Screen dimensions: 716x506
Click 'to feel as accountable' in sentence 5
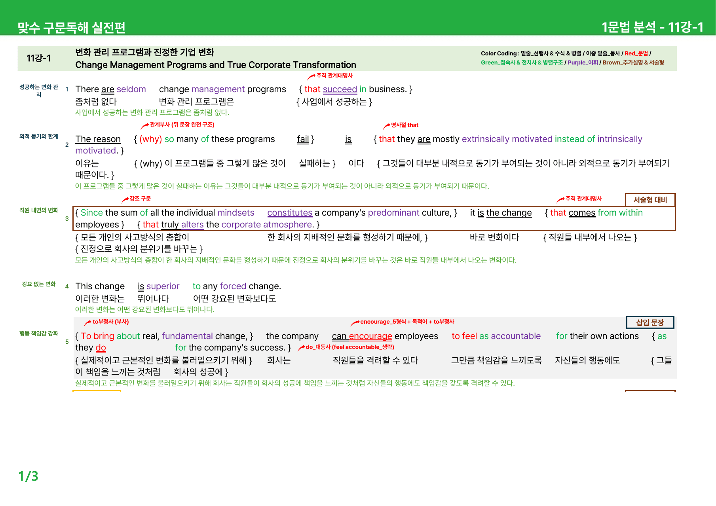pos(496,336)
